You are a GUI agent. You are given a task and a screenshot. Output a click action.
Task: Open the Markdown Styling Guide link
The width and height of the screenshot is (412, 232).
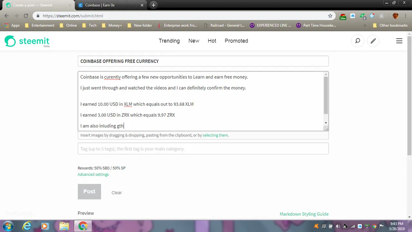point(304,214)
